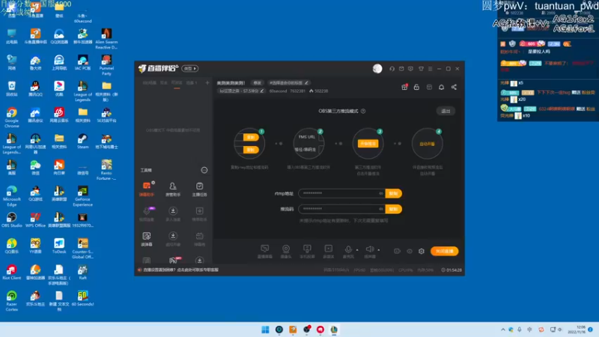Open the Microsoft Edge desktop shortcut
This screenshot has width=599, height=337.
coord(11,195)
